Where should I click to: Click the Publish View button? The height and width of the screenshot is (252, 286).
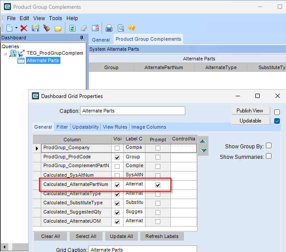(250, 111)
